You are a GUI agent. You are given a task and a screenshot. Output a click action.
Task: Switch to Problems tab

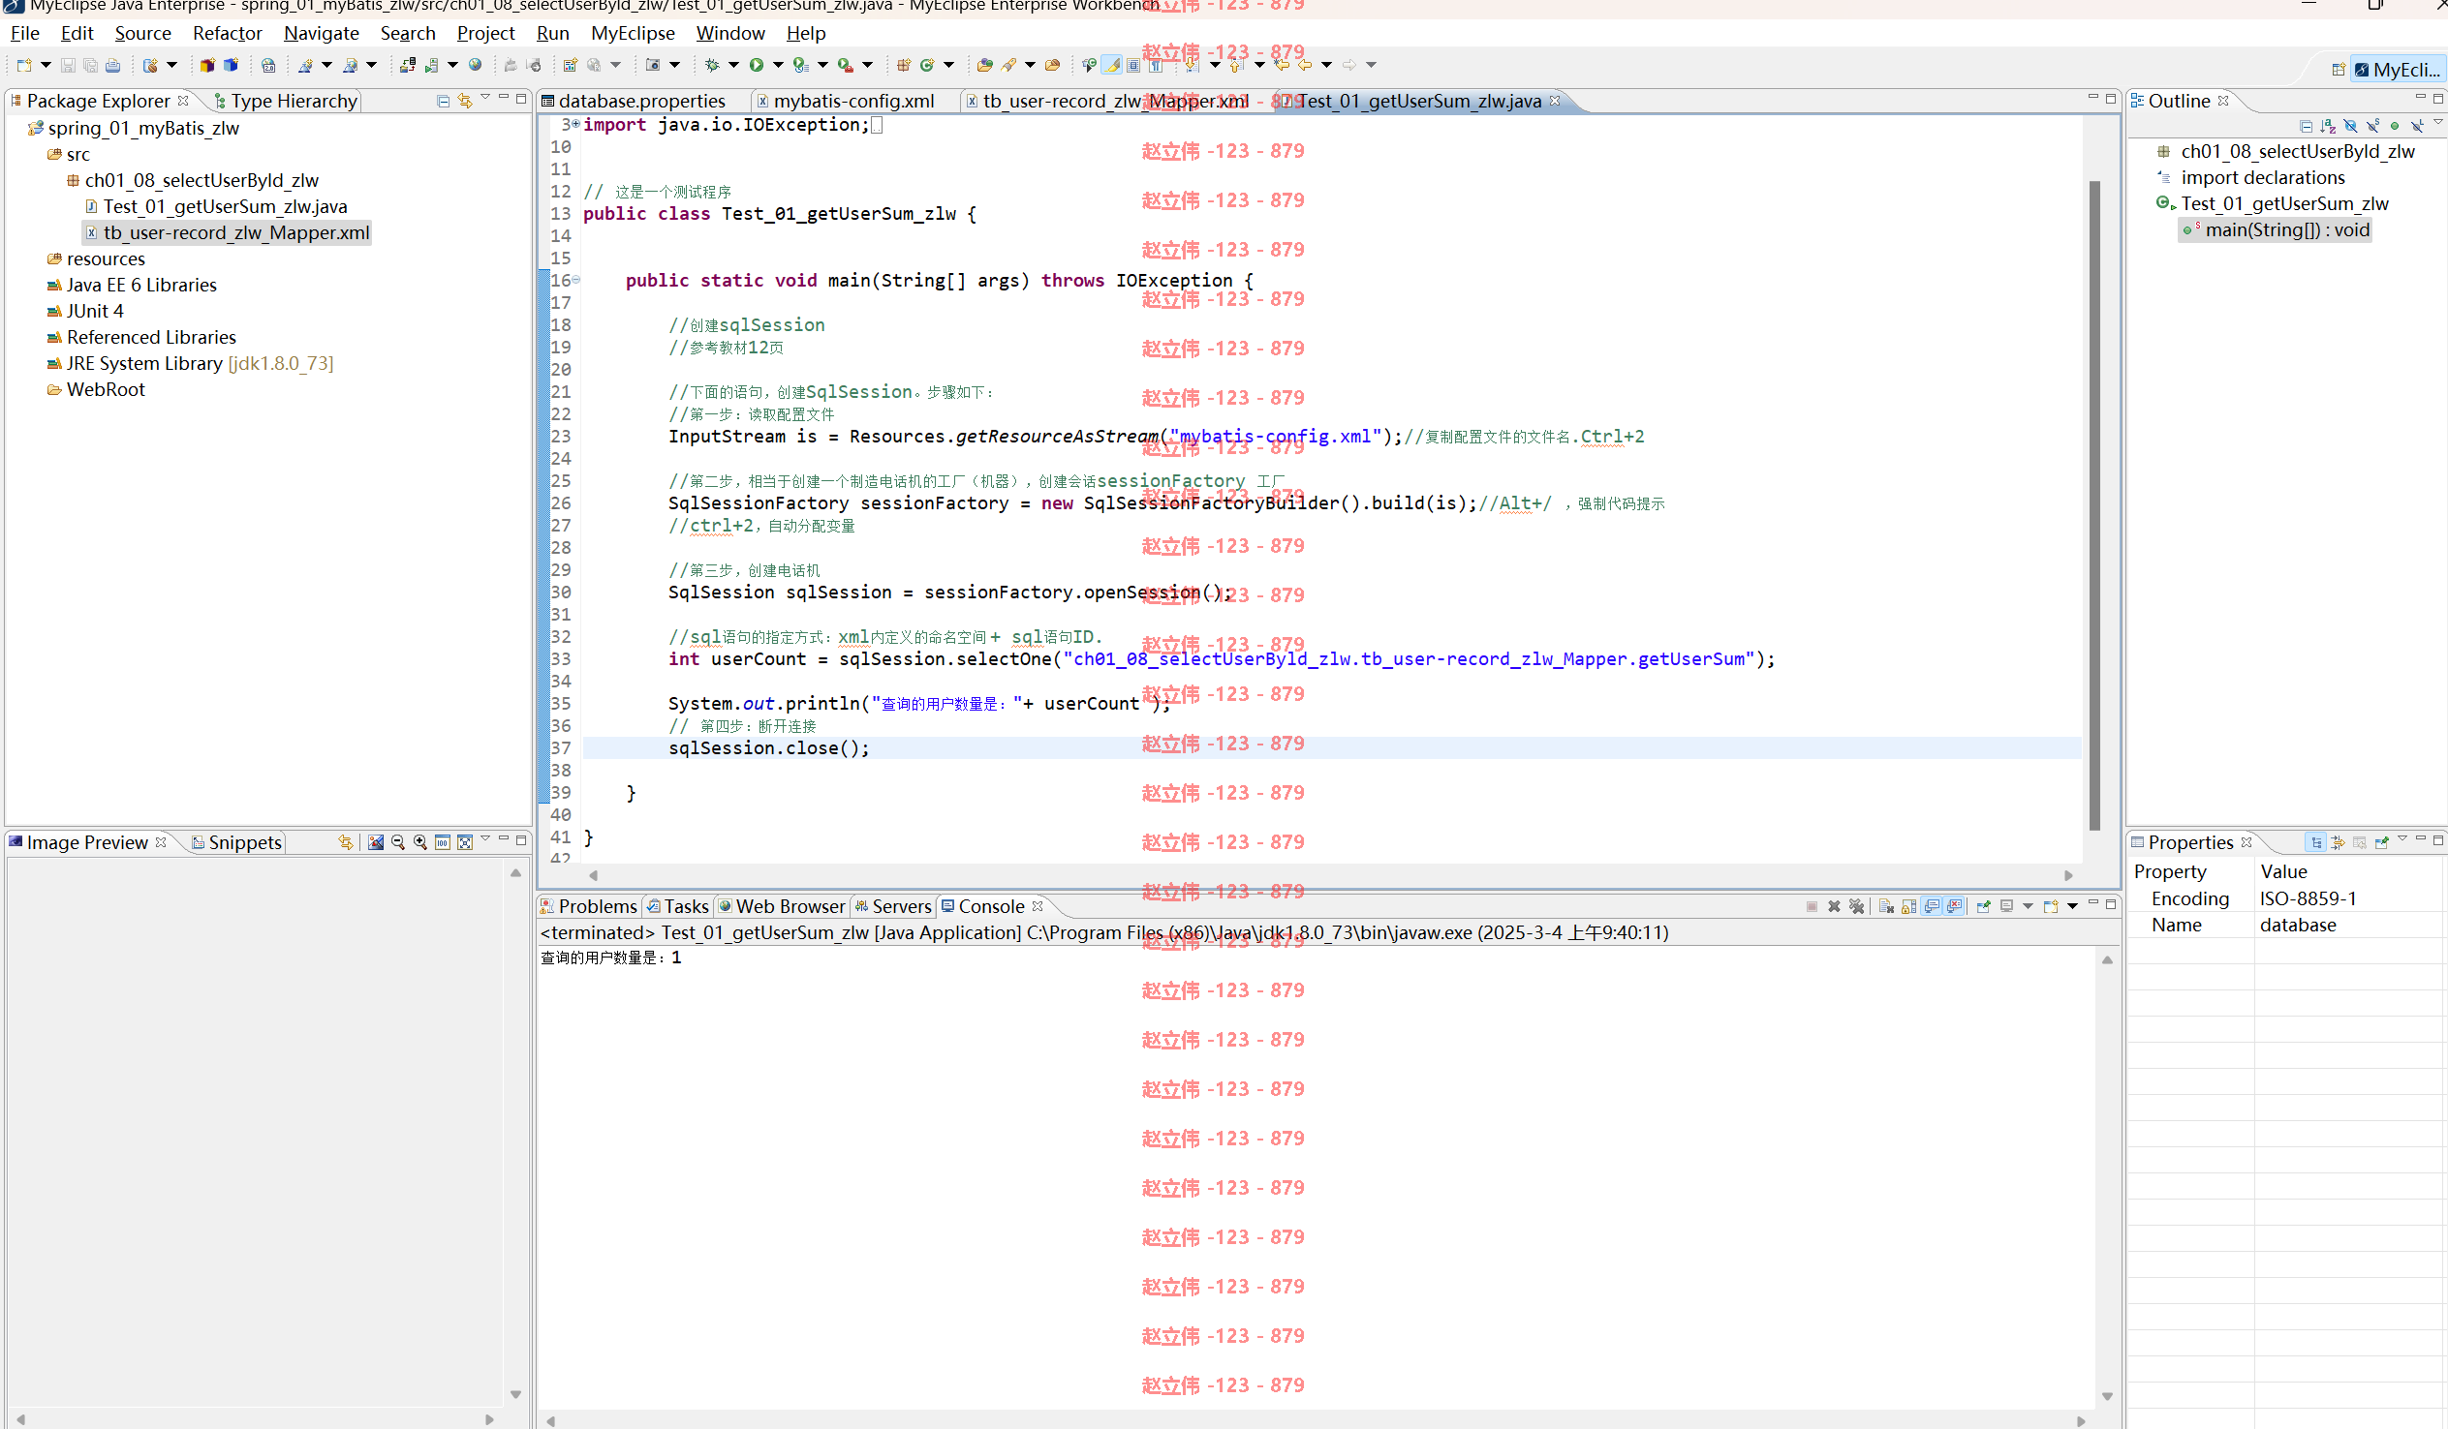pyautogui.click(x=589, y=907)
